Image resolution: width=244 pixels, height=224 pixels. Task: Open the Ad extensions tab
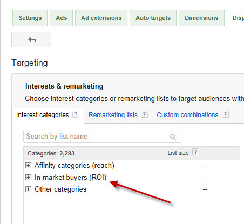(101, 18)
